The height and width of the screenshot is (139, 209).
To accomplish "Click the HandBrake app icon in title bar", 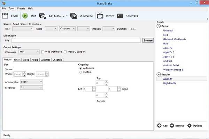I will click(4, 3).
